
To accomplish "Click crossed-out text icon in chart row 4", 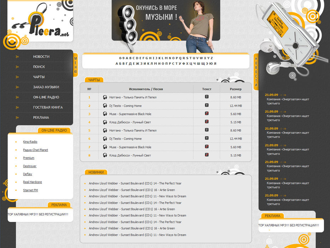I will pos(207,122).
